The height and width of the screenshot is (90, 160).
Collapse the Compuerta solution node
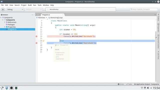tap(1, 17)
